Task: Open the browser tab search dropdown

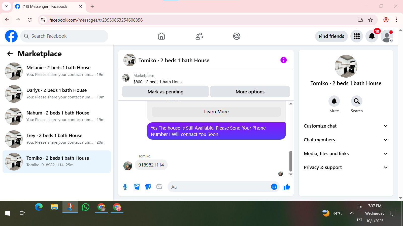Action: (x=7, y=6)
